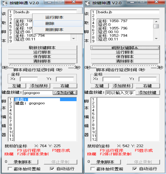Image resolution: width=166 pixels, height=174 pixels.
Task: Click scroll down arrow in right script preview
Action: [156, 39]
